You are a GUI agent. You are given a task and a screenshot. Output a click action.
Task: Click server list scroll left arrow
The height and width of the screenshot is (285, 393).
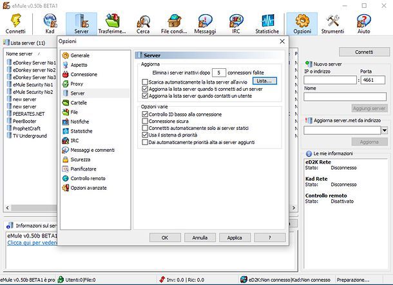point(8,208)
